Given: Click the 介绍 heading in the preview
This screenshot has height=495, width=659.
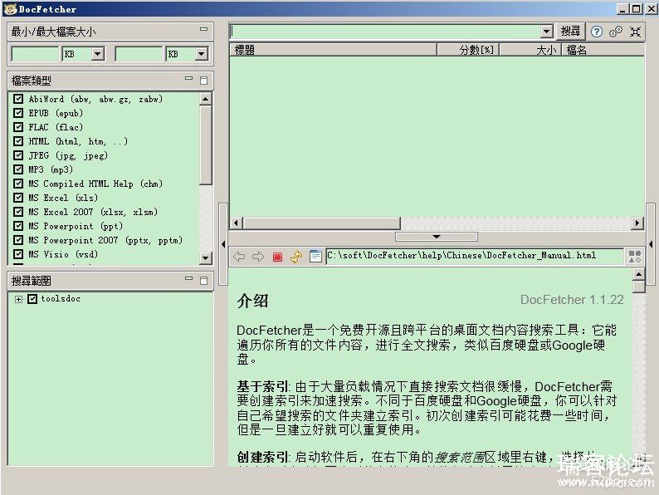Looking at the screenshot, I should [x=252, y=301].
